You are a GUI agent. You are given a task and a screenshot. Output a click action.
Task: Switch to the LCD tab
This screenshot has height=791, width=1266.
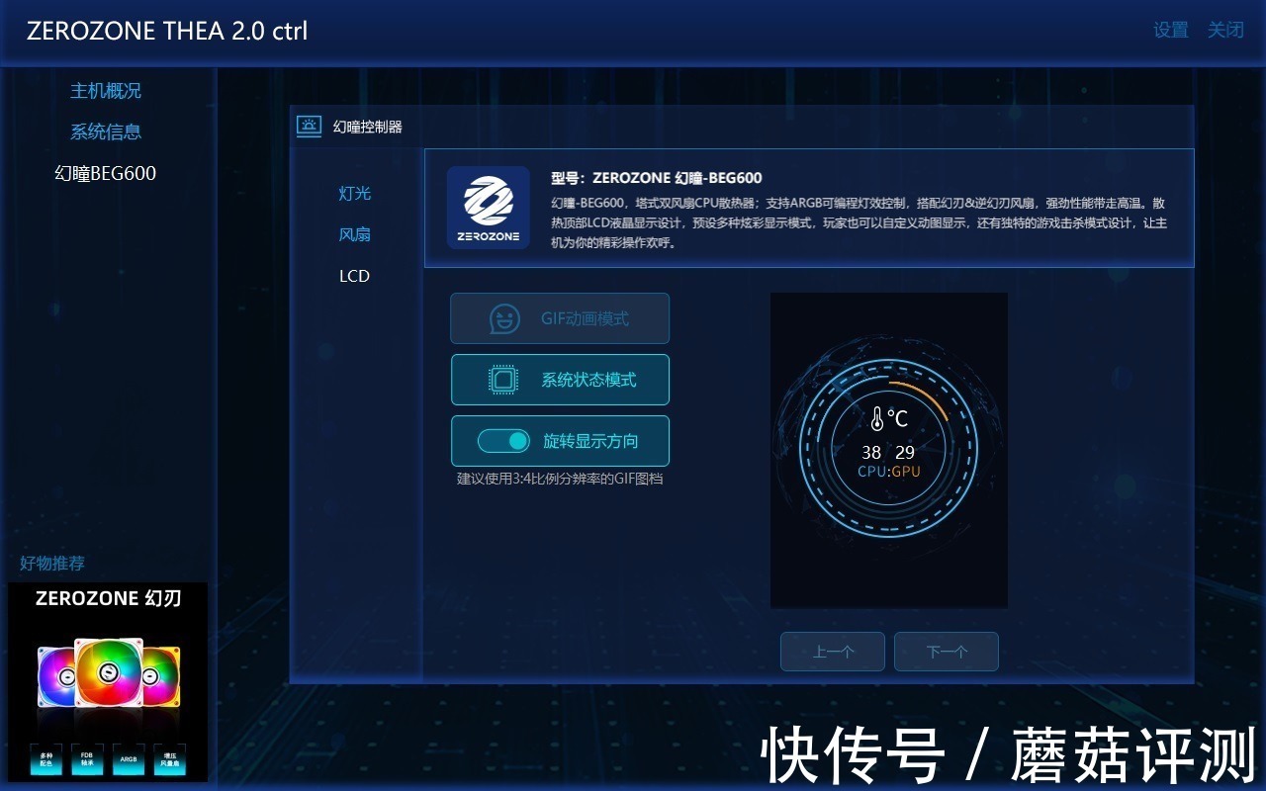355,276
